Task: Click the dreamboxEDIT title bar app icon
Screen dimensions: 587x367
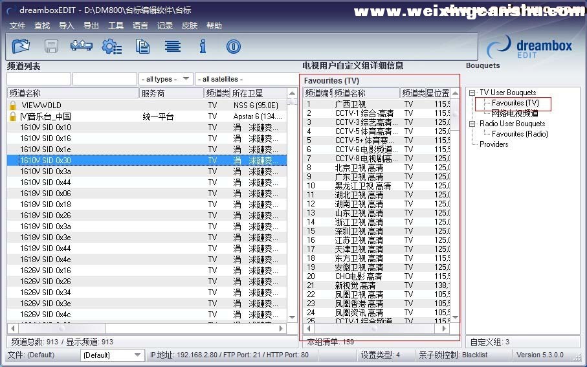Action: [11, 10]
